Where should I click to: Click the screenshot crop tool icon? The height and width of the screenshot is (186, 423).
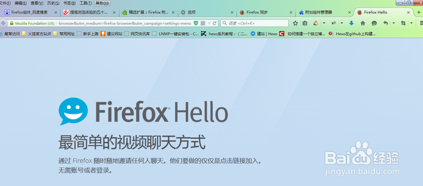[x=403, y=23]
